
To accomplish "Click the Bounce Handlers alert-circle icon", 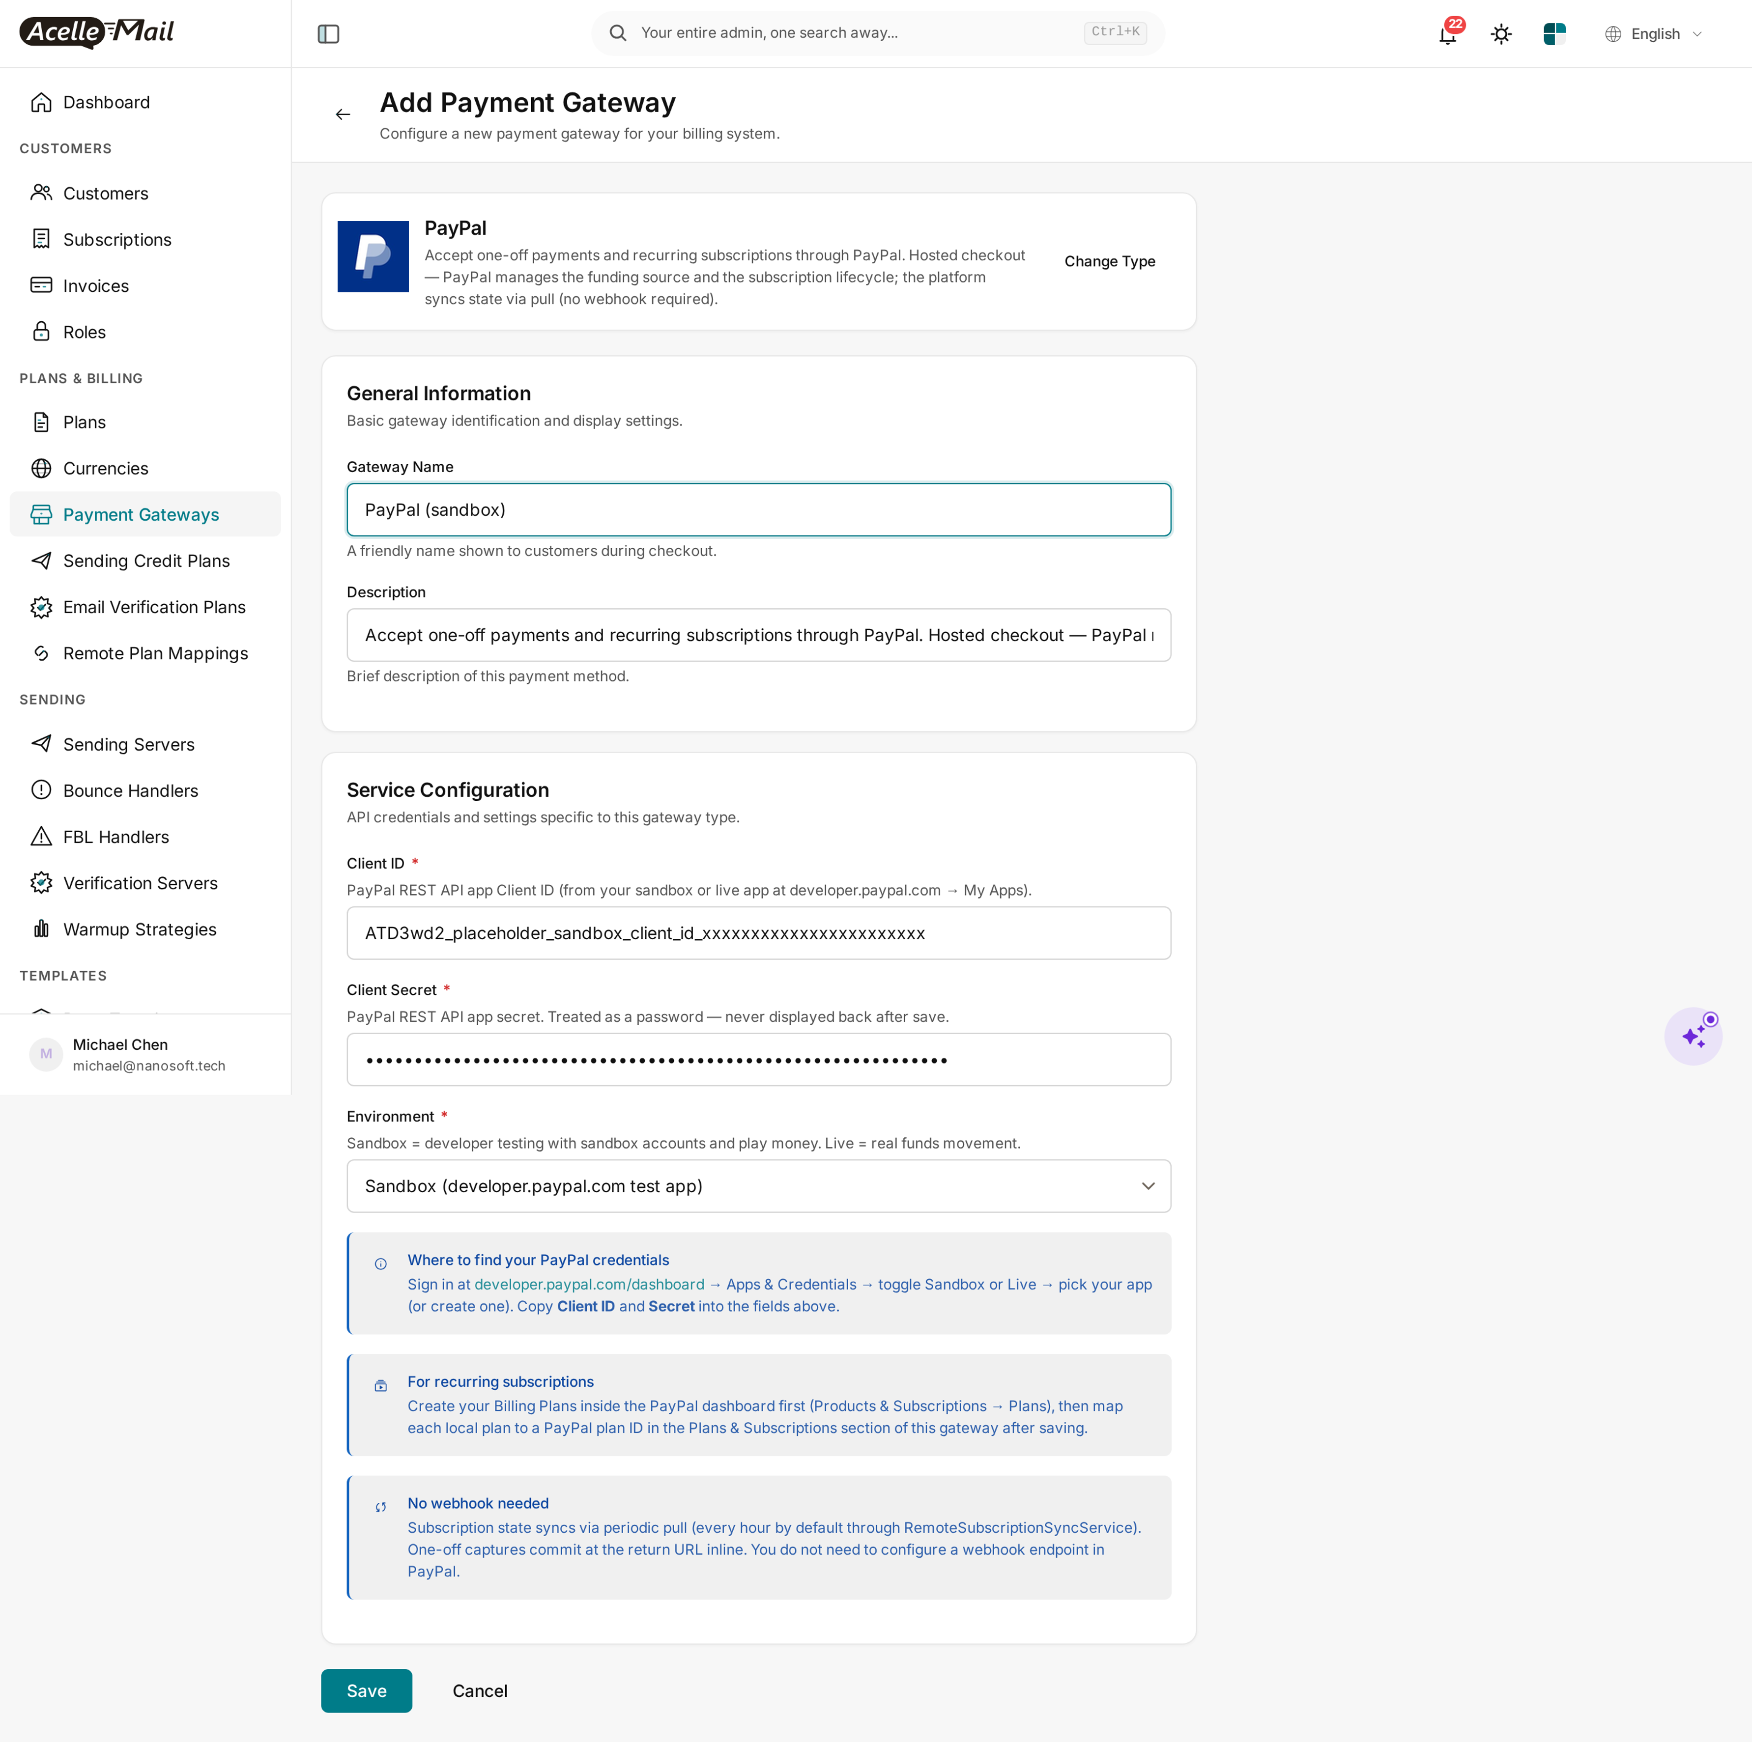I will tap(41, 790).
